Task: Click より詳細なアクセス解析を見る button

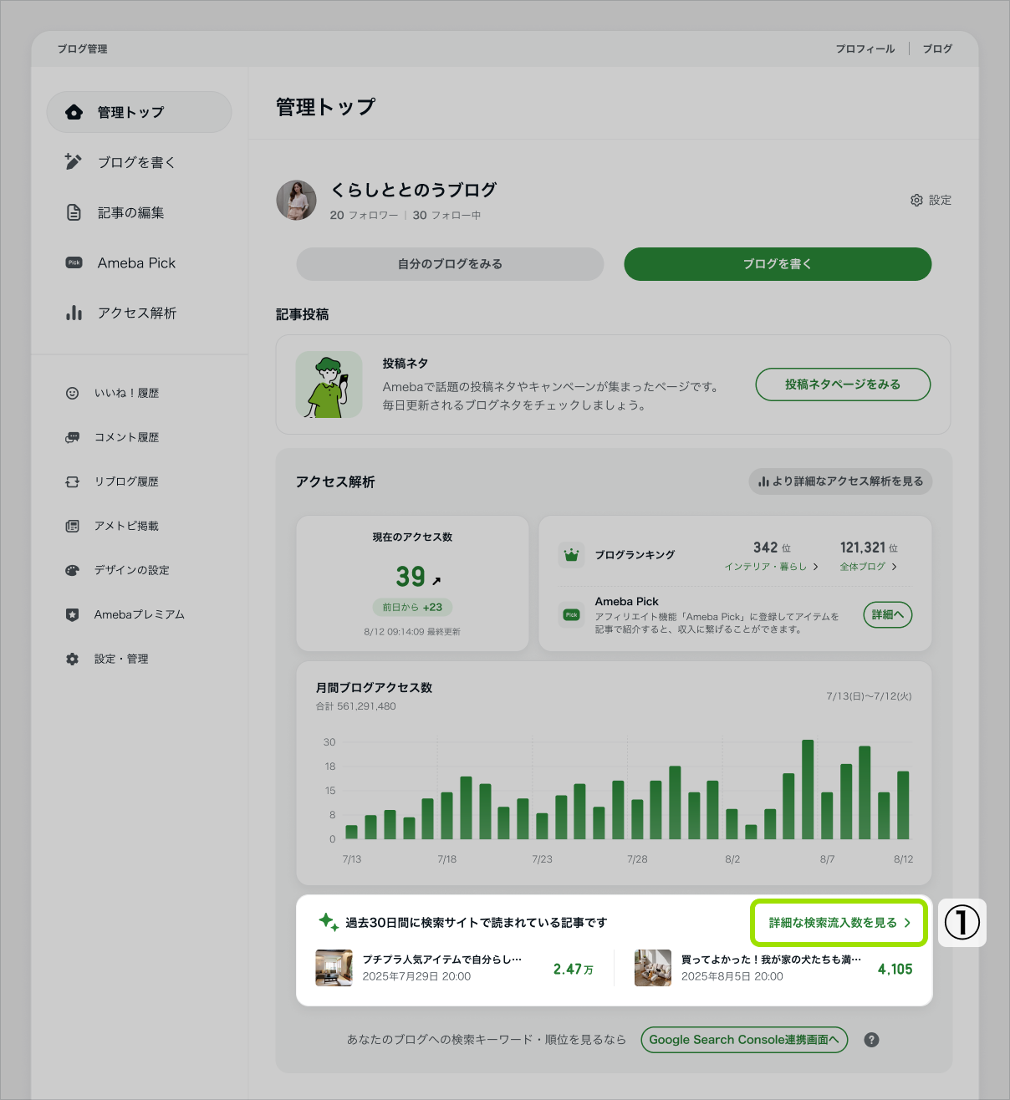Action: [x=840, y=481]
